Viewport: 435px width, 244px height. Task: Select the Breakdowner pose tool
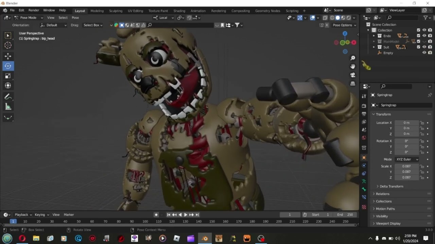(8, 118)
